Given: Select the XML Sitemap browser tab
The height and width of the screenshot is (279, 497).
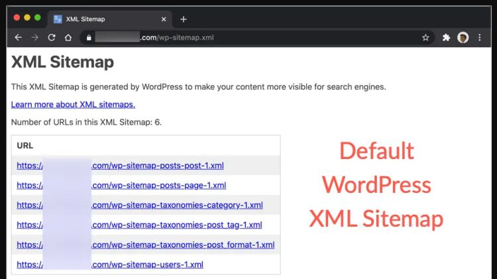Looking at the screenshot, I should click(x=109, y=19).
